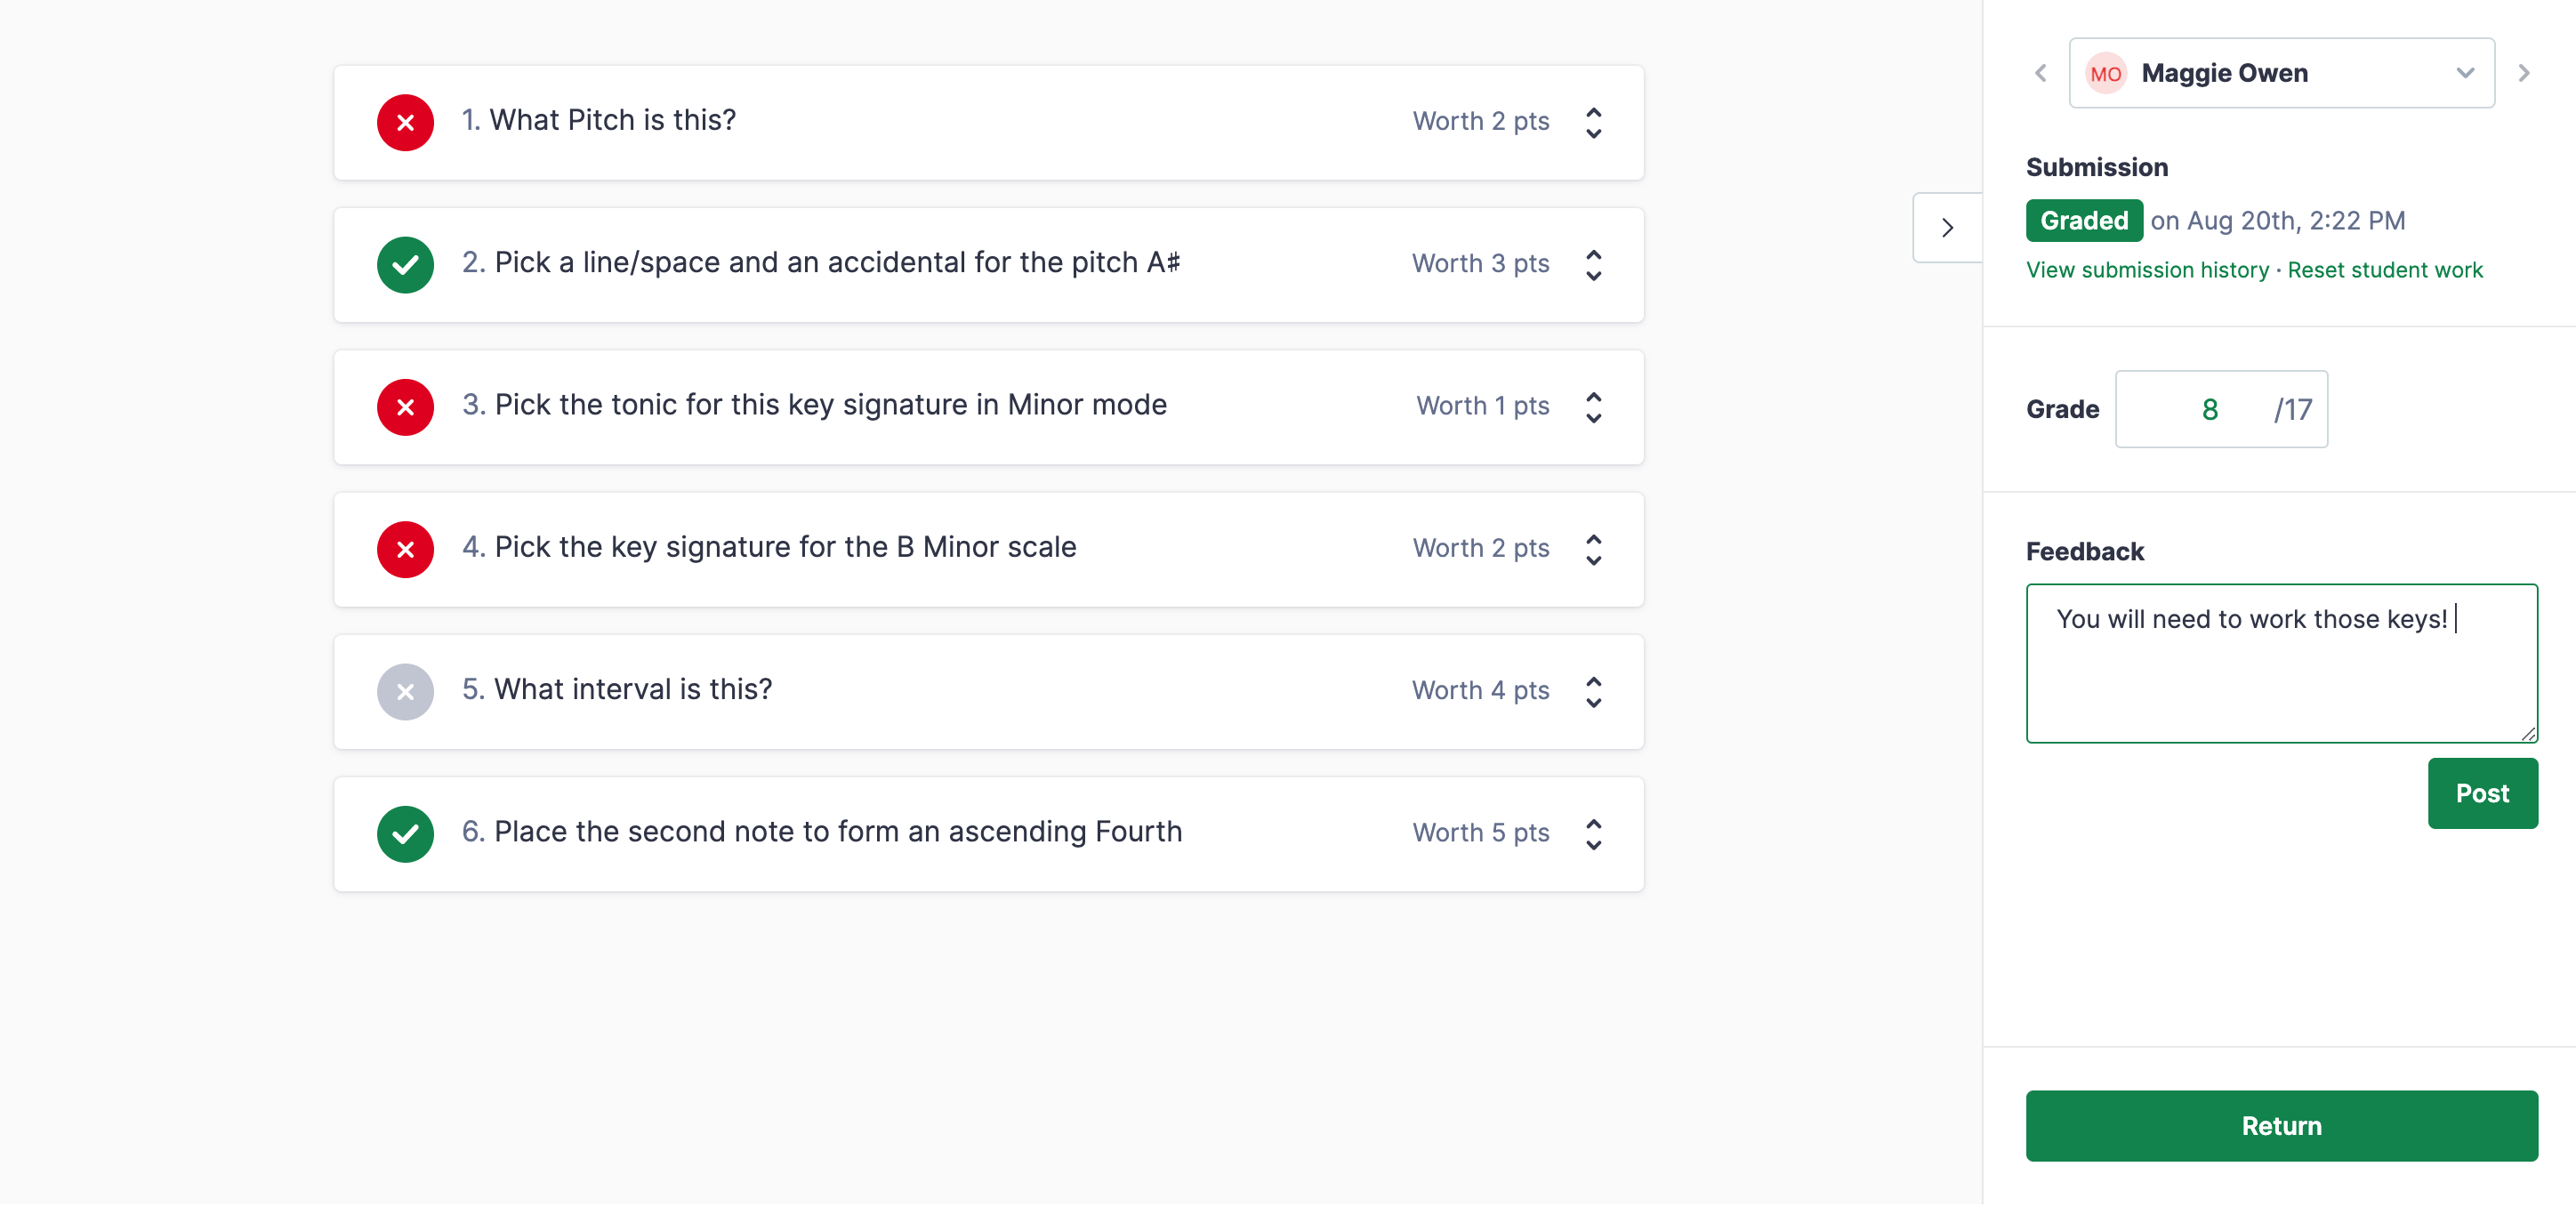Expand question 5 'What interval is this?'
The image size is (2576, 1215).
[x=1593, y=691]
